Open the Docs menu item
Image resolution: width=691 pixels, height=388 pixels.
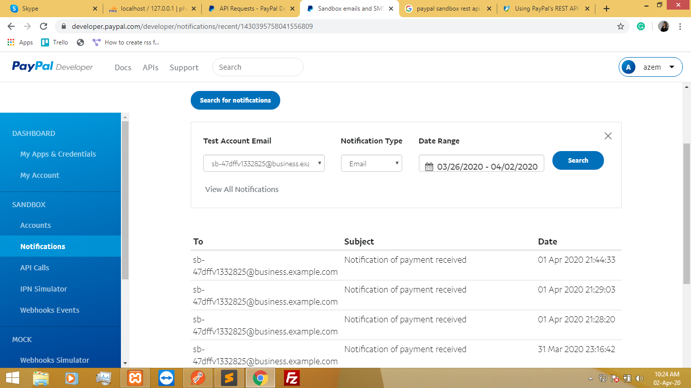(x=123, y=68)
